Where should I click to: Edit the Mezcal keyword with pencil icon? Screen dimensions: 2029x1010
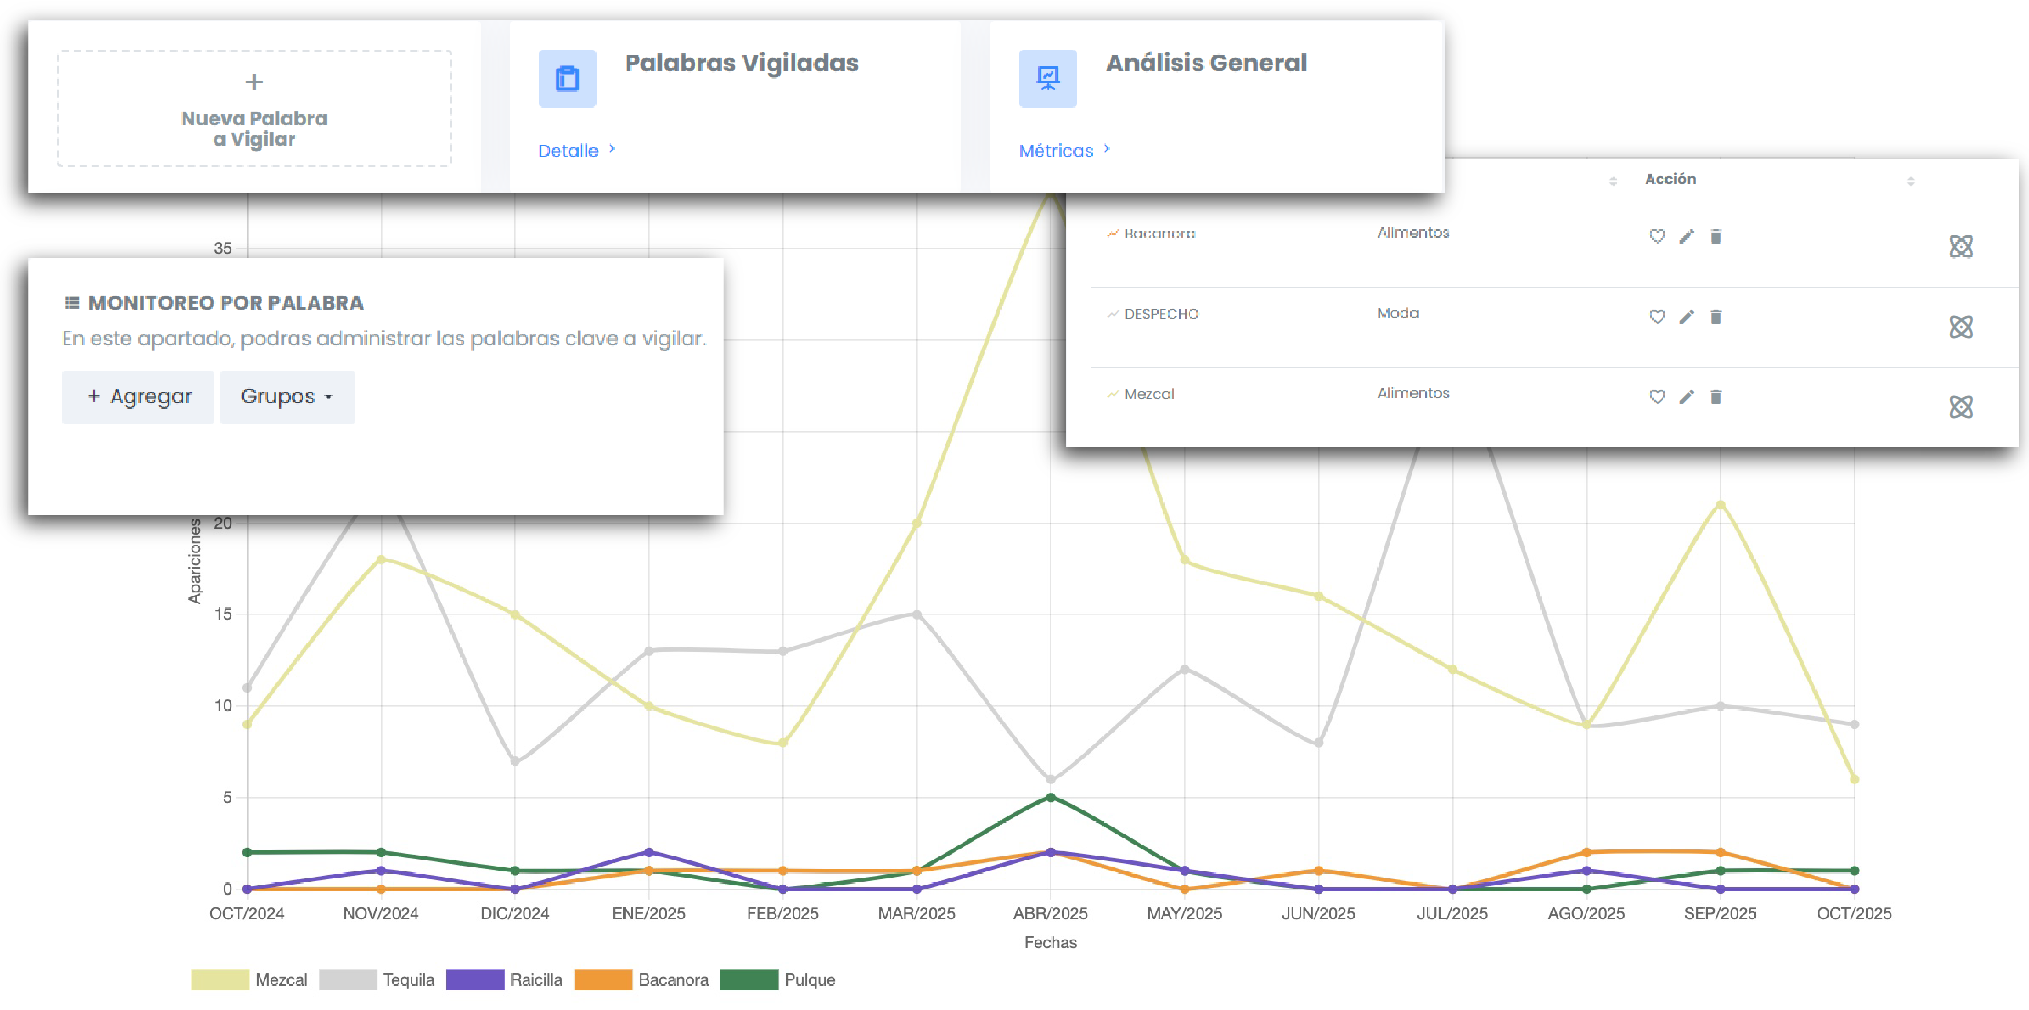(x=1685, y=398)
